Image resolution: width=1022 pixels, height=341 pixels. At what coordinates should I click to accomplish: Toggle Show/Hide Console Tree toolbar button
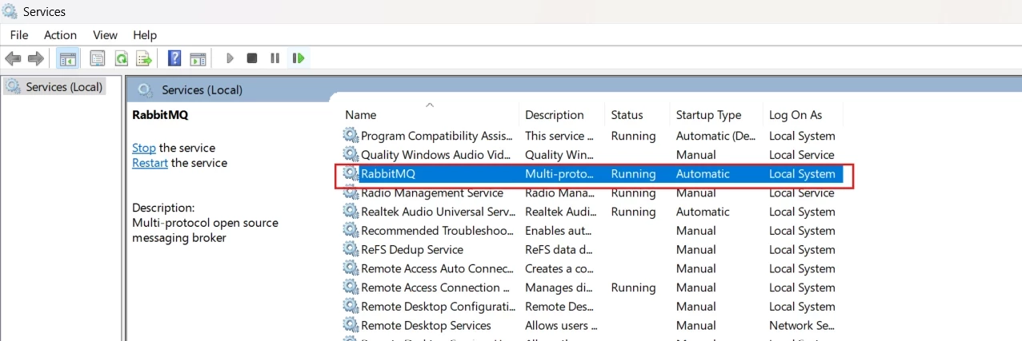[68, 58]
